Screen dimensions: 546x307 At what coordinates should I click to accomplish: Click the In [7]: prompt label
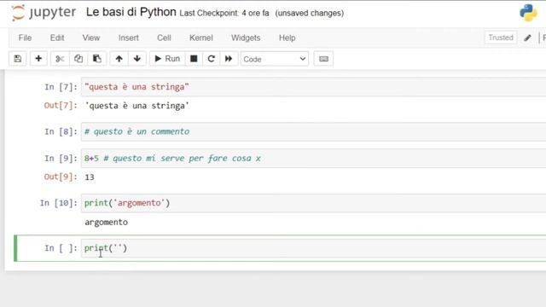coord(61,87)
